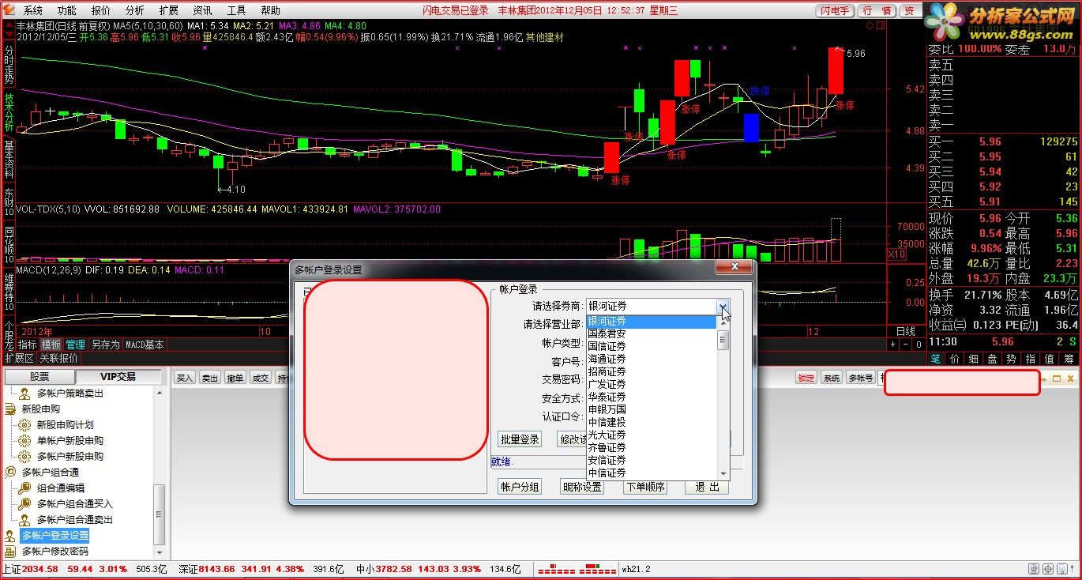Click the crosshair icon in status bar
Viewport: 1082px width, 580px height.
(x=1048, y=569)
